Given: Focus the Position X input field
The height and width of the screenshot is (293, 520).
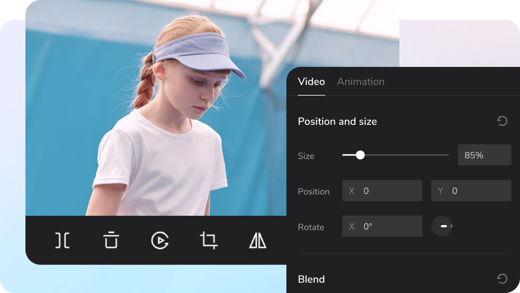Looking at the screenshot, I should tap(382, 191).
